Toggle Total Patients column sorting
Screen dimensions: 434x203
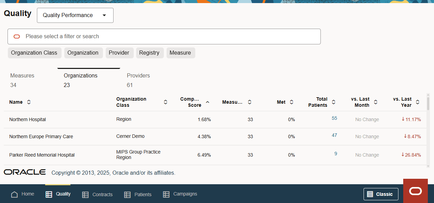point(333,102)
